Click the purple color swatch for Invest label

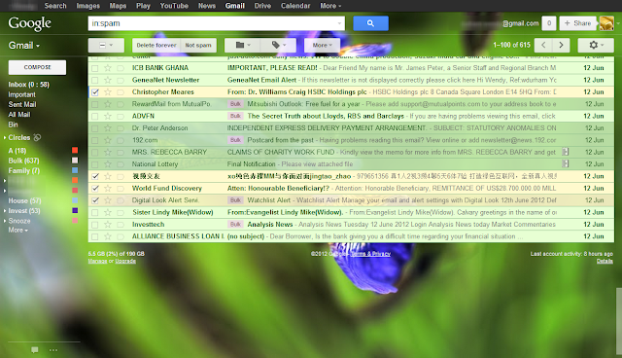pyautogui.click(x=75, y=210)
